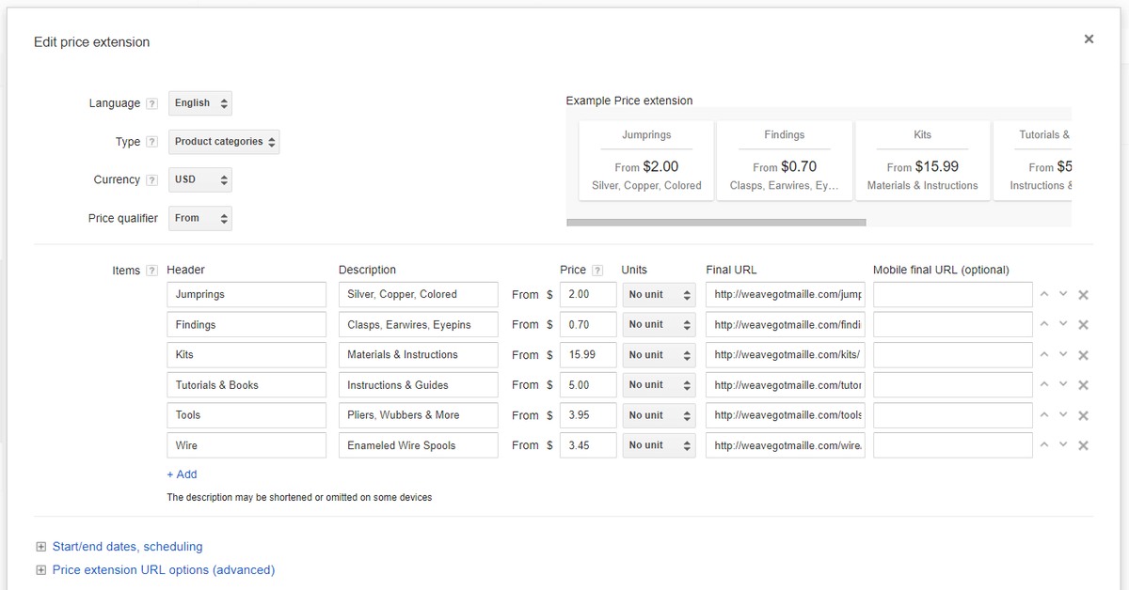
Task: Move the Tools row down
Action: click(x=1063, y=414)
